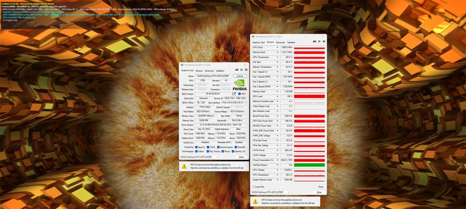Viewport: 466px width, 209px height.
Task: Click the FurMark F1 toggle help text
Action: tap(10, 20)
